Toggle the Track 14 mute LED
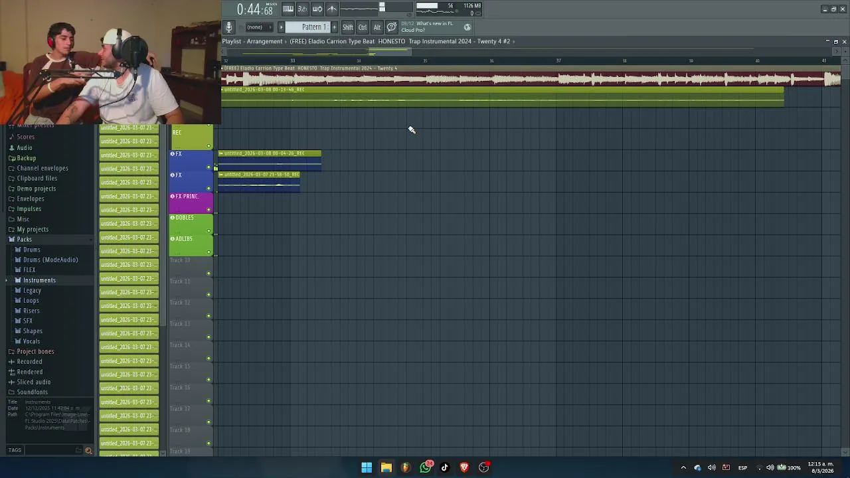 [209, 358]
